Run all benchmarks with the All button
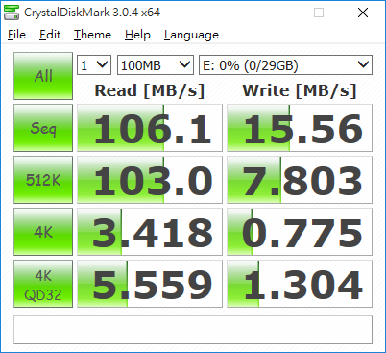Image resolution: width=386 pixels, height=353 pixels. click(43, 76)
